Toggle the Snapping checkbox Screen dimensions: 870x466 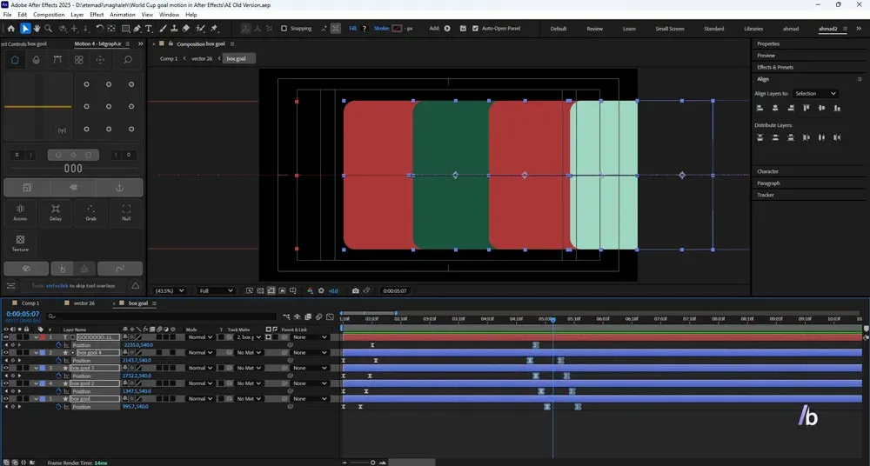(x=284, y=29)
